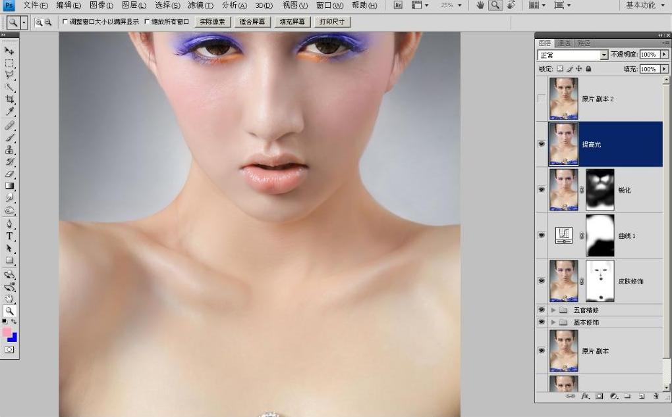Select the Zoom tool in the toolbox
Screen dimensions: 672x417
click(x=9, y=311)
